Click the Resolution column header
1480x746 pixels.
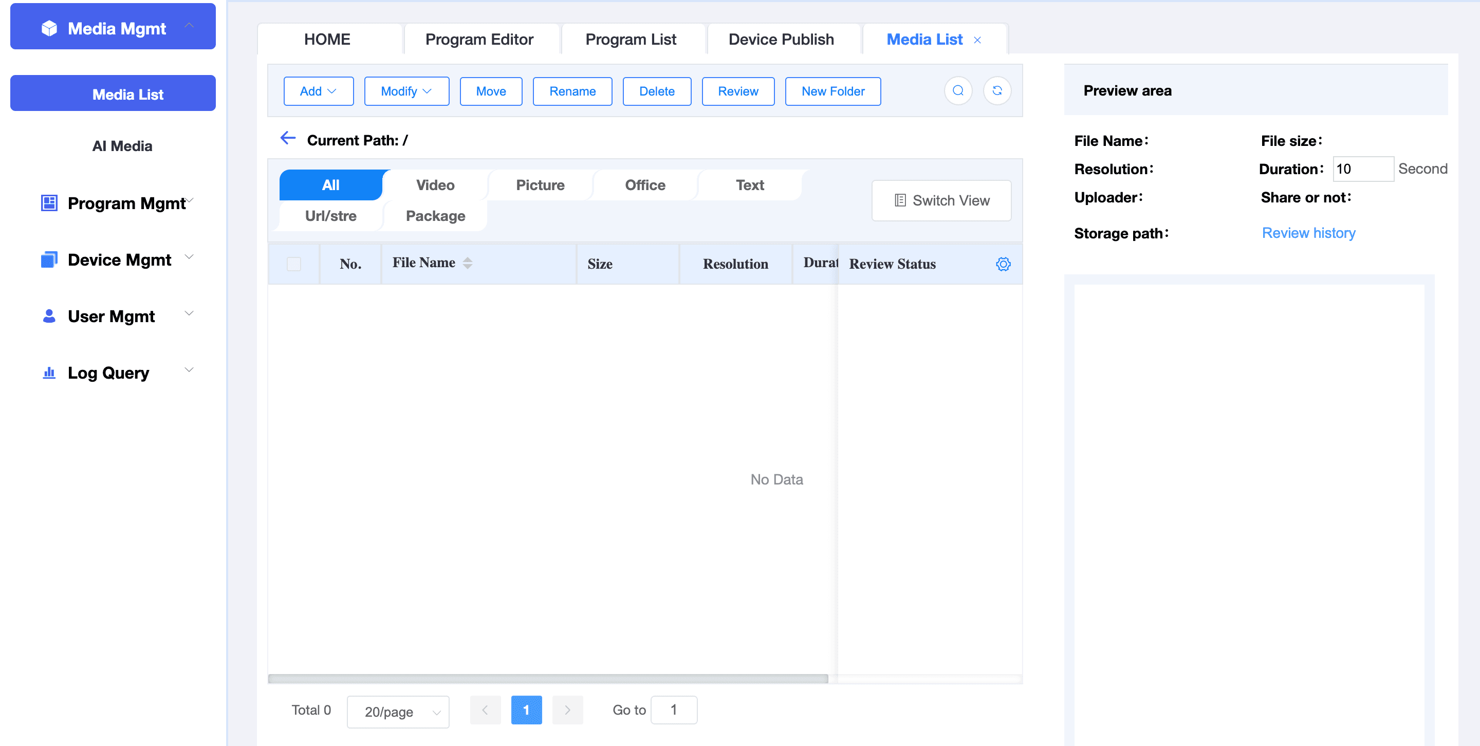click(x=735, y=264)
